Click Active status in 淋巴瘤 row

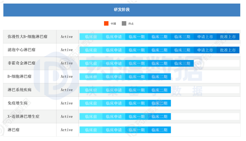(x=67, y=130)
